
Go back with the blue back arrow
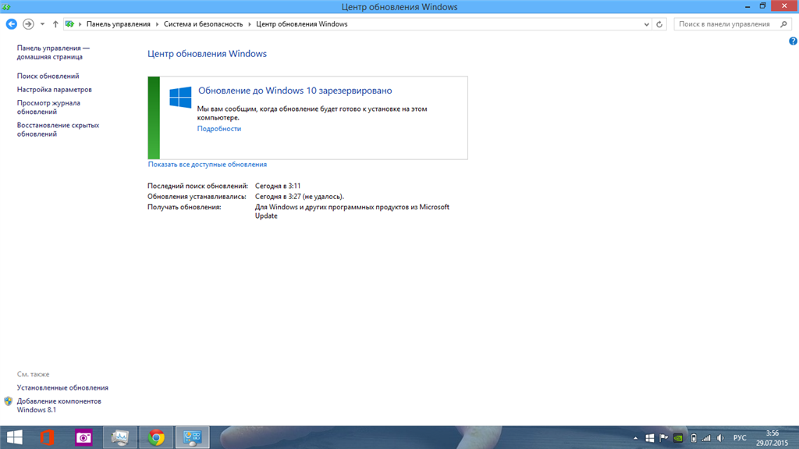(11, 24)
